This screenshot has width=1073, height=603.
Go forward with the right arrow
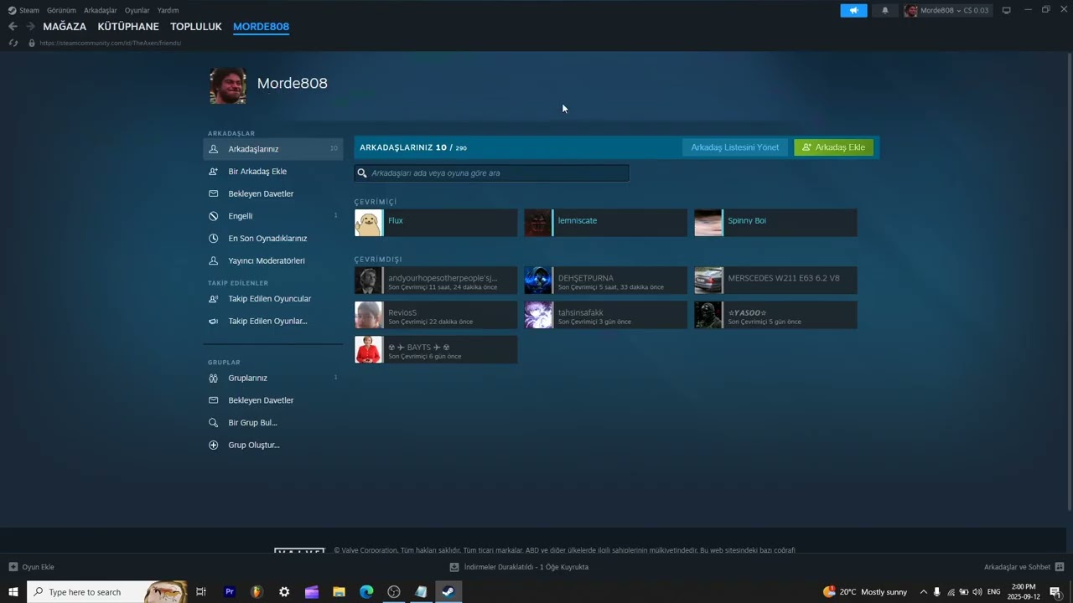(30, 27)
